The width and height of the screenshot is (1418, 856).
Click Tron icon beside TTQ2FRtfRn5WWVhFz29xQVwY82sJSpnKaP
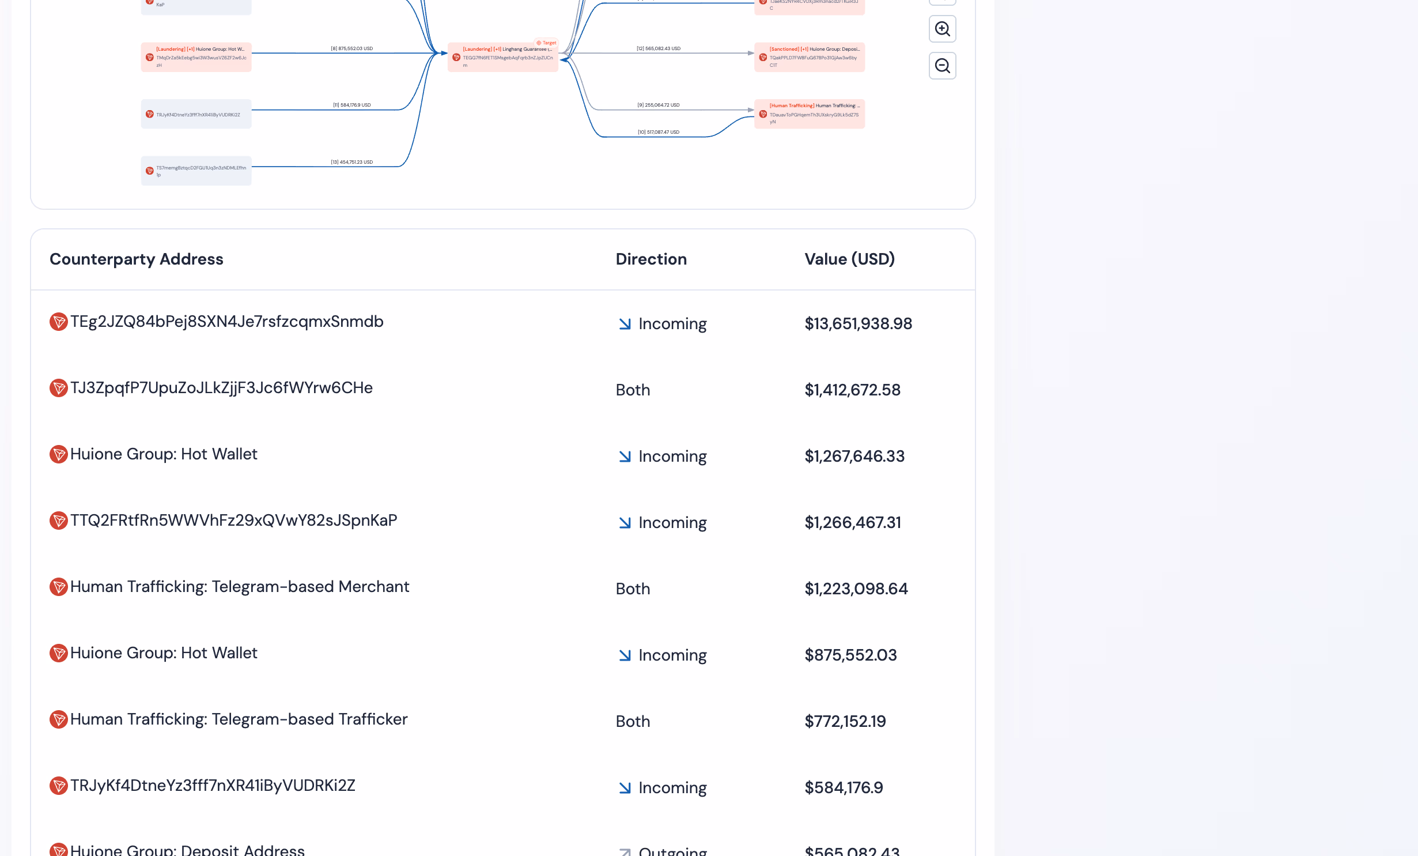[59, 521]
